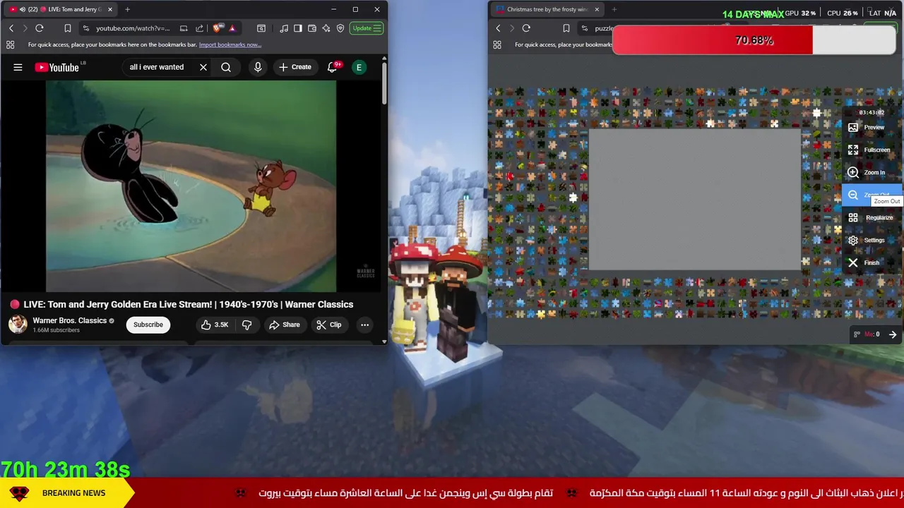Click the Tom and Jerry video player
The height and width of the screenshot is (508, 904).
tap(191, 186)
